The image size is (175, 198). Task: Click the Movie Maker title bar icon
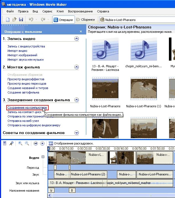tap(4, 4)
